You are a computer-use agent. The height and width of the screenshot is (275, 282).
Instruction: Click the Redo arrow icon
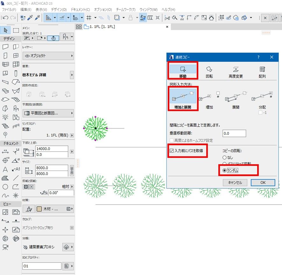[x=13, y=18]
